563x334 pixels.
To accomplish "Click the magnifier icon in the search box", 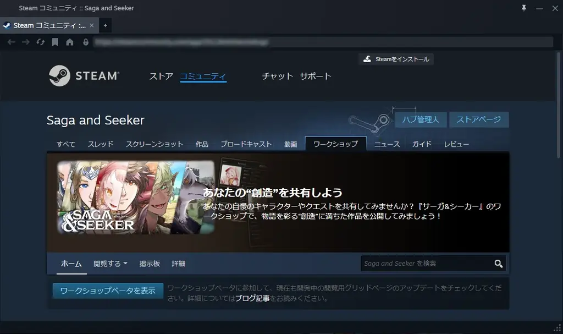I will point(498,264).
